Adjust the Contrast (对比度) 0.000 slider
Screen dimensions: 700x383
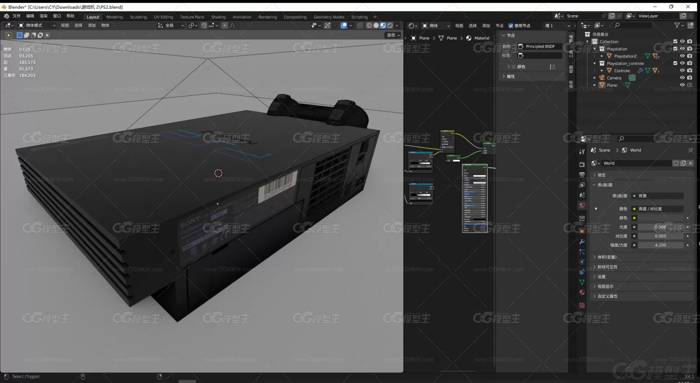point(661,236)
